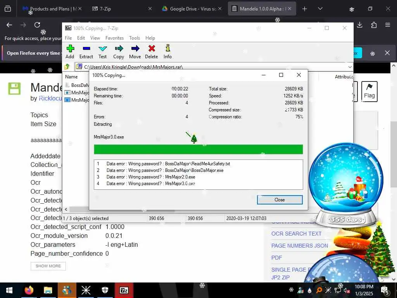Open the 7-Zip File menu

pyautogui.click(x=68, y=38)
